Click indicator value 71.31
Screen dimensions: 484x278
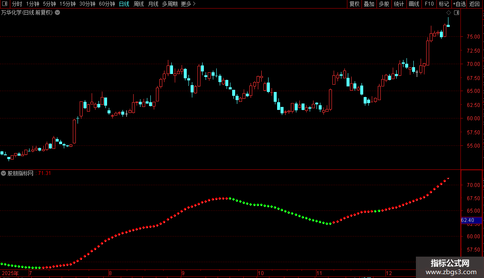click(x=45, y=173)
